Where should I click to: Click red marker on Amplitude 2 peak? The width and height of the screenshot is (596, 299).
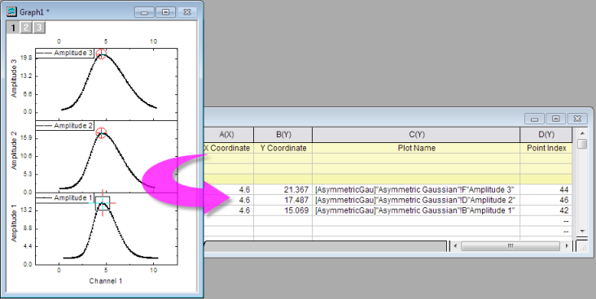(101, 132)
